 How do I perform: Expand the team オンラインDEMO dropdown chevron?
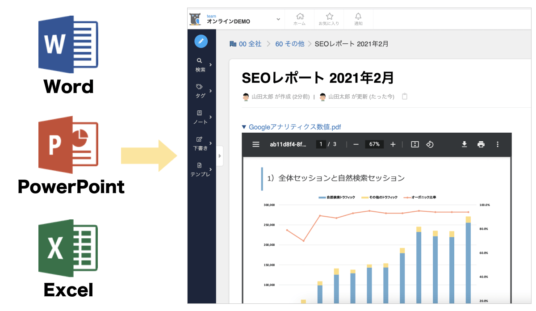(x=278, y=19)
